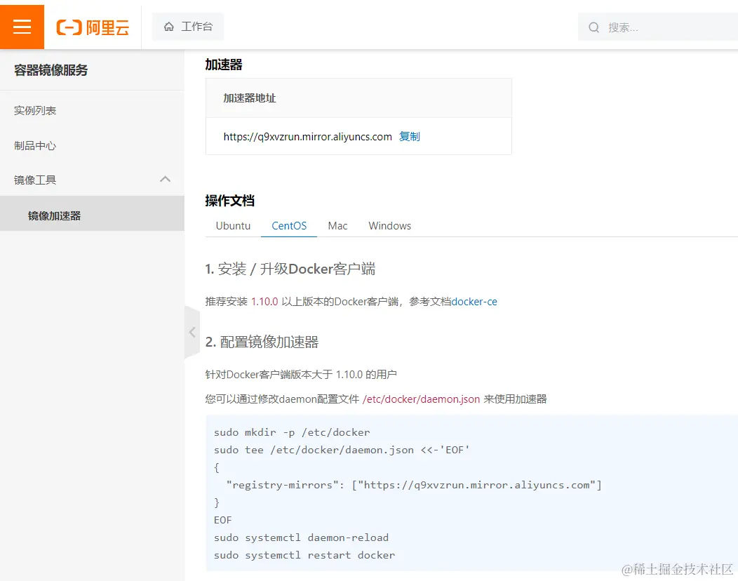
Task: Click the "sudo tee /etc/docker/daemon.json" line
Action: point(342,450)
